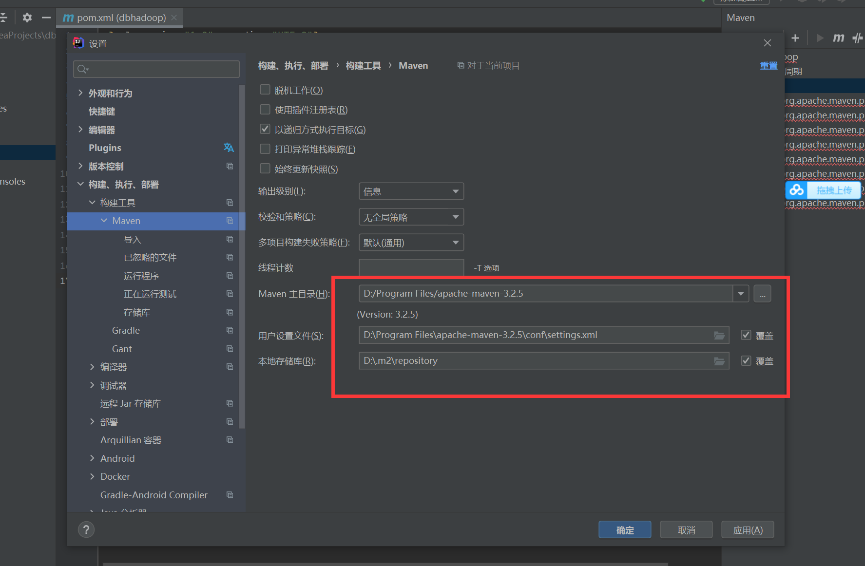Click the project-level icon beside Gant
865x566 pixels.
pyautogui.click(x=230, y=349)
